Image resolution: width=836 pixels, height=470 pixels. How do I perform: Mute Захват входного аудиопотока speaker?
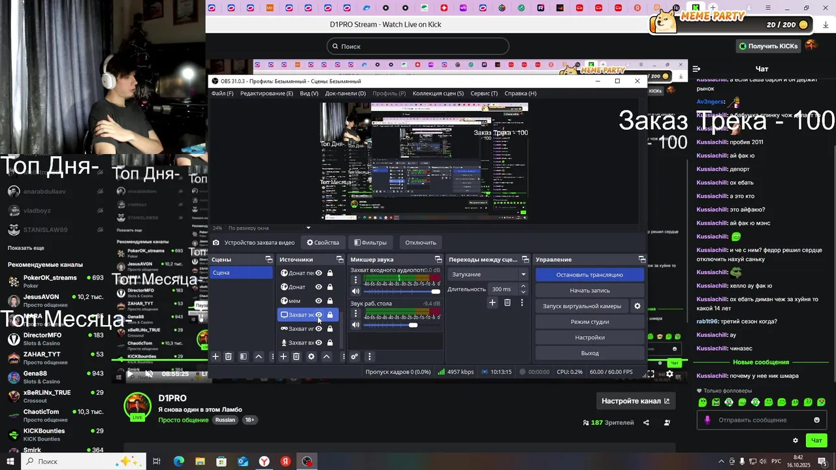click(x=355, y=291)
